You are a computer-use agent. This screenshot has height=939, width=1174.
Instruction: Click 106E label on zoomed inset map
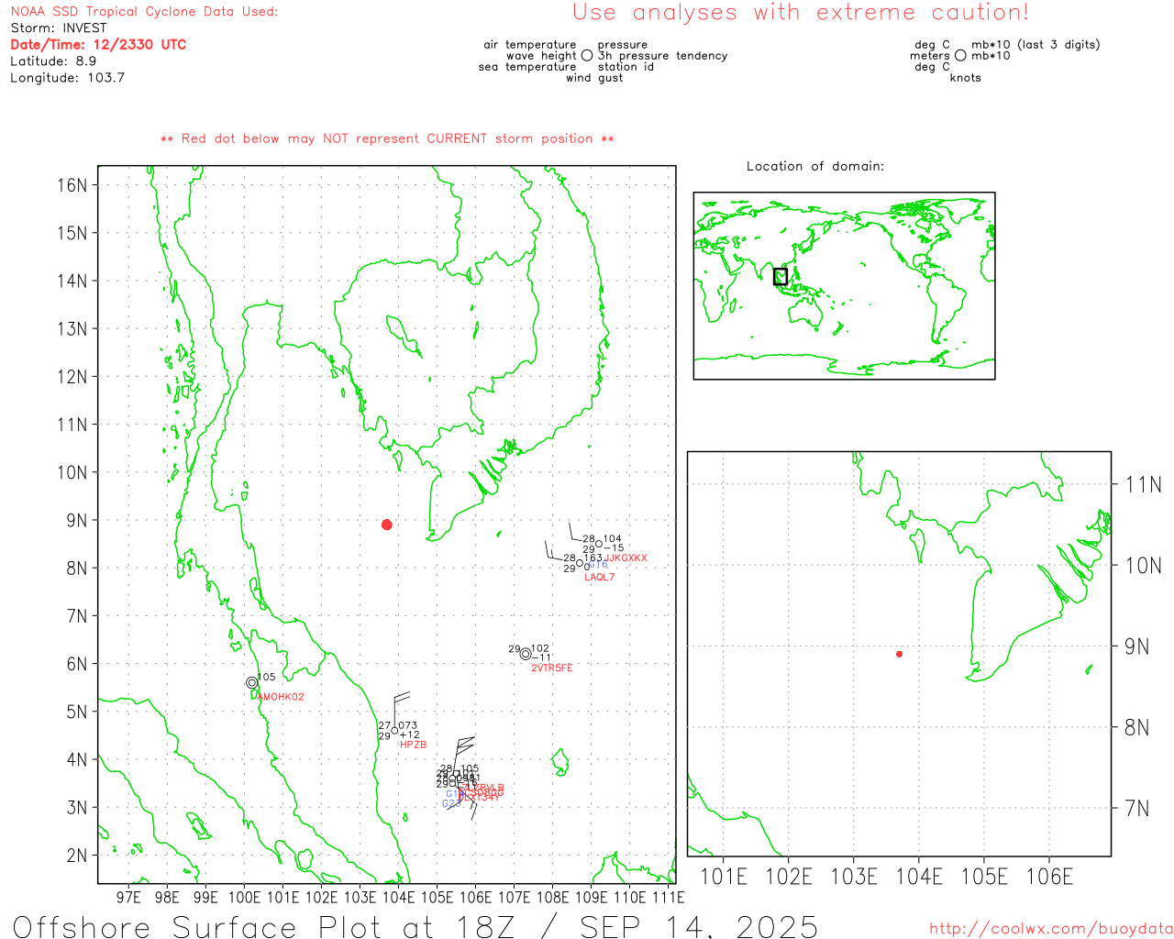[1049, 877]
